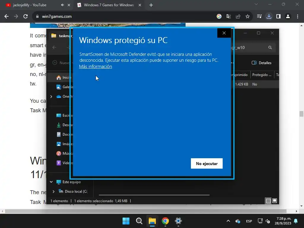The height and width of the screenshot is (228, 304).
Task: Open Chrome from taskbar
Action: click(x=165, y=221)
